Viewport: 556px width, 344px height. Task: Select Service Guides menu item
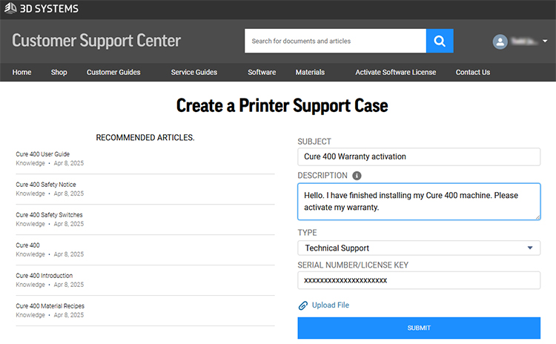click(x=193, y=73)
